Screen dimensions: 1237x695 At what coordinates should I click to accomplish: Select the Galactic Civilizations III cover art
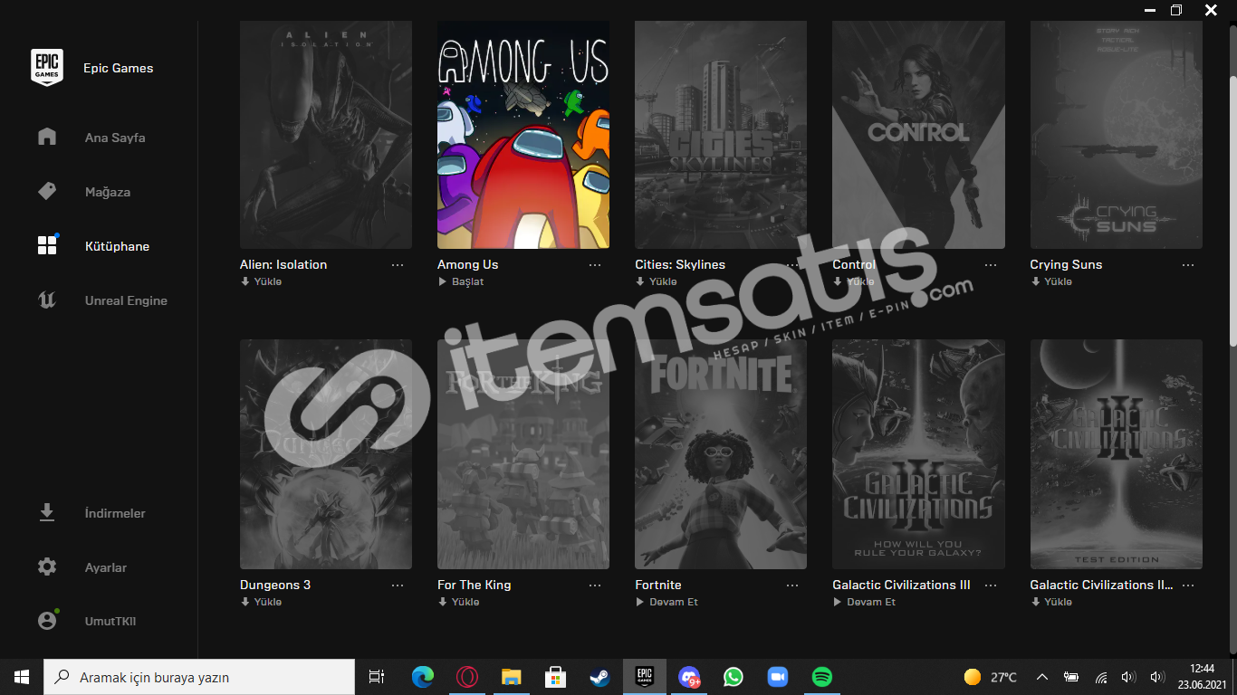coord(918,454)
